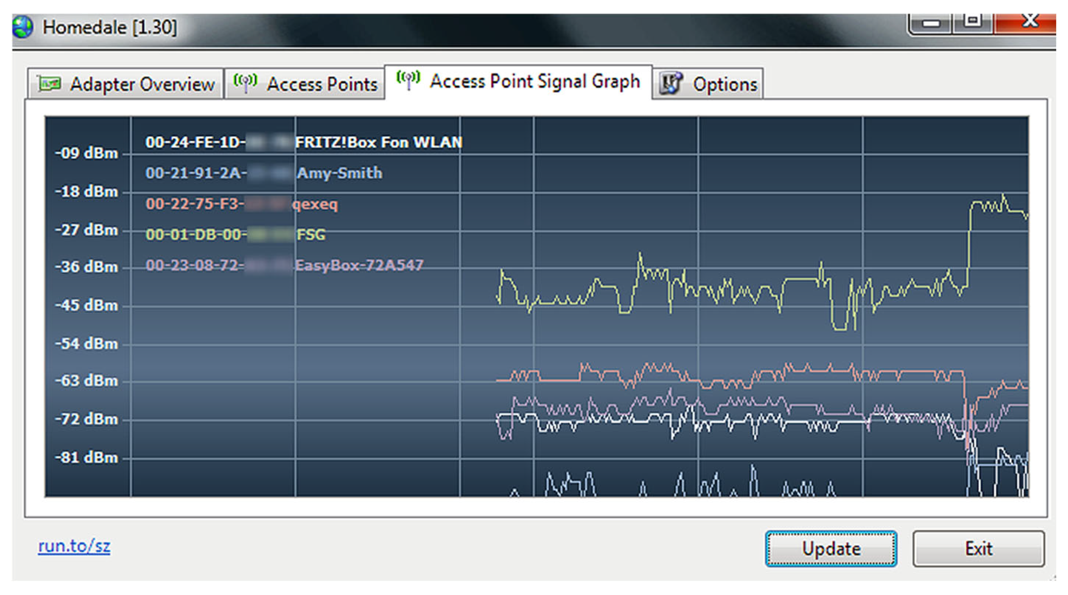Click the Access Points antenna icon
This screenshot has width=1068, height=595.
coord(245,83)
